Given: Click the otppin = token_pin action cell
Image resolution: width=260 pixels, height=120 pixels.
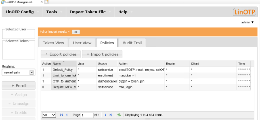Looking at the screenshot, I should point(141,81).
